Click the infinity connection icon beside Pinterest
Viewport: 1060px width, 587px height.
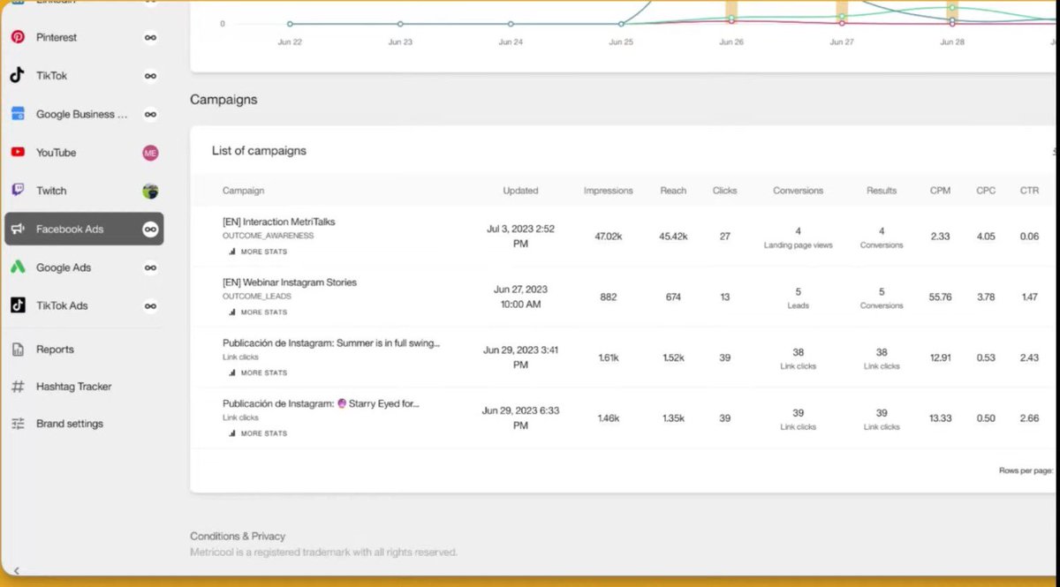(x=151, y=38)
